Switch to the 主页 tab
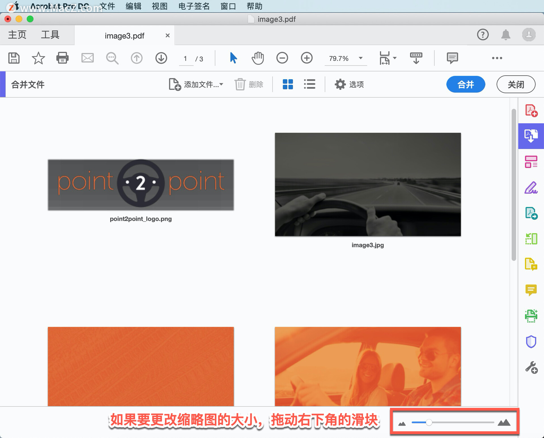This screenshot has width=544, height=438. click(x=17, y=35)
